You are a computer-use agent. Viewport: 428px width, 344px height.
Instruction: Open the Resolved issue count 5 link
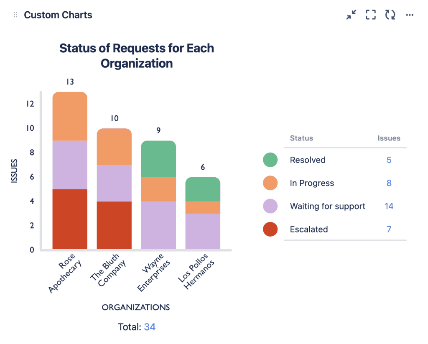coord(389,160)
